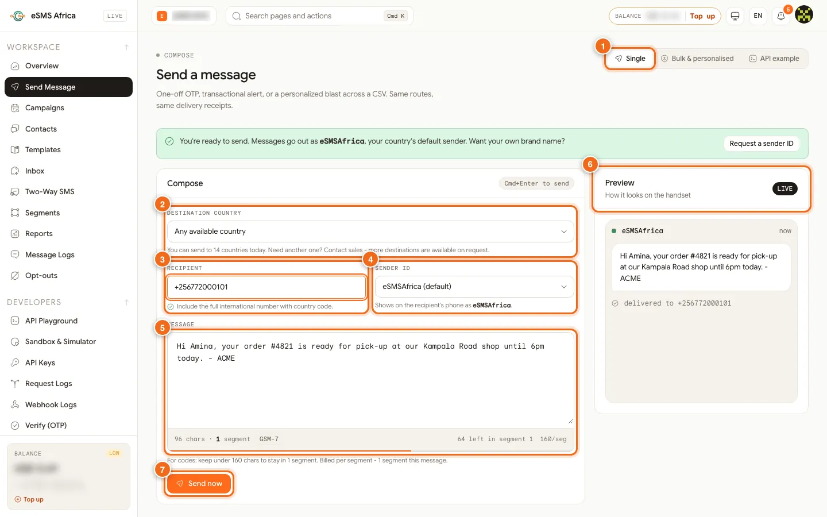
Task: Open the API Playground
Action: [x=68, y=321]
